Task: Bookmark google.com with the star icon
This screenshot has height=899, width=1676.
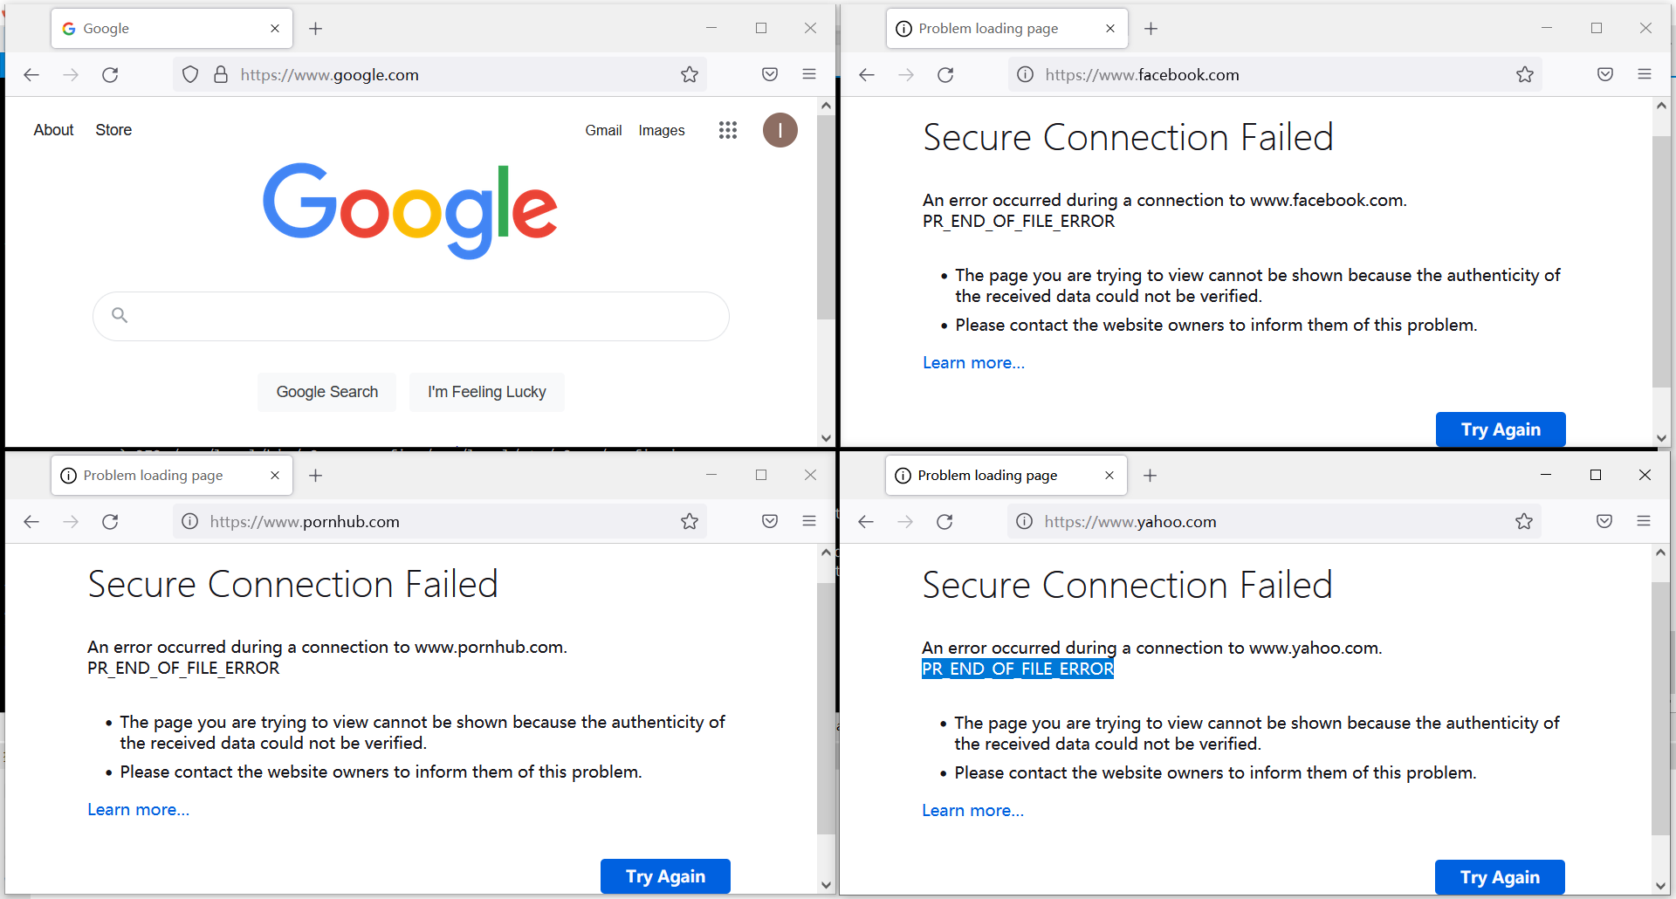Action: (x=690, y=75)
